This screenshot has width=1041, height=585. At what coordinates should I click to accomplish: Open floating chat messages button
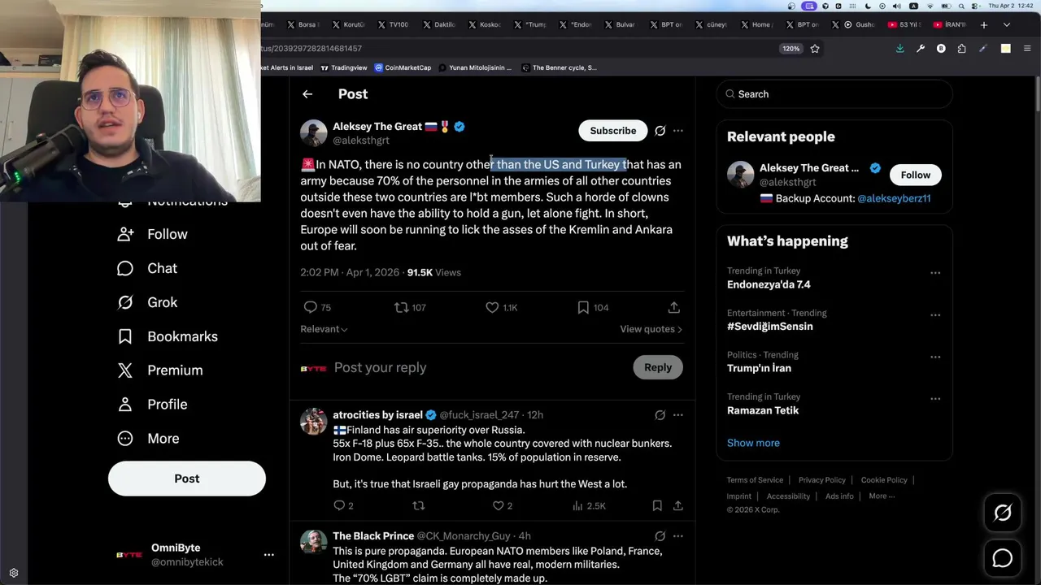pos(1003,558)
